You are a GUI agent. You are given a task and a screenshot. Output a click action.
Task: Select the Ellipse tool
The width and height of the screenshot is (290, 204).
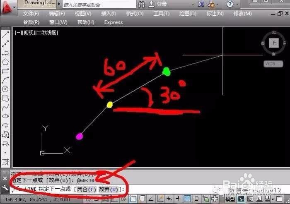pyautogui.click(x=5, y=116)
